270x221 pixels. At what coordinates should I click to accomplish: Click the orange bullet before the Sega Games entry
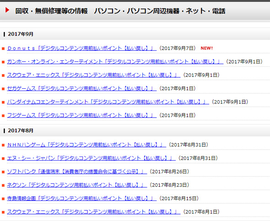pyautogui.click(x=3, y=89)
